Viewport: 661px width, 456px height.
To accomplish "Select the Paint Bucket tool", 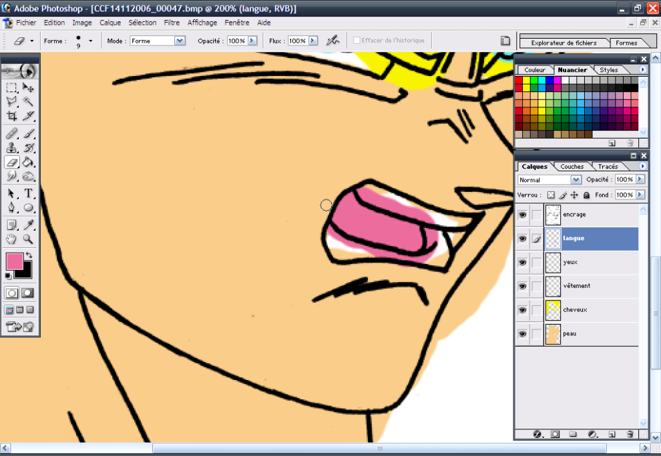I will click(x=28, y=162).
